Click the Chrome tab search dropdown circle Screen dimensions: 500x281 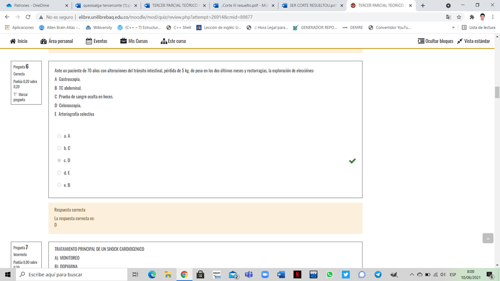coord(448,5)
